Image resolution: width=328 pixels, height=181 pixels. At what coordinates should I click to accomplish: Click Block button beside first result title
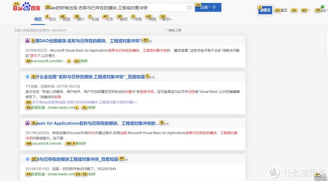click(148, 41)
